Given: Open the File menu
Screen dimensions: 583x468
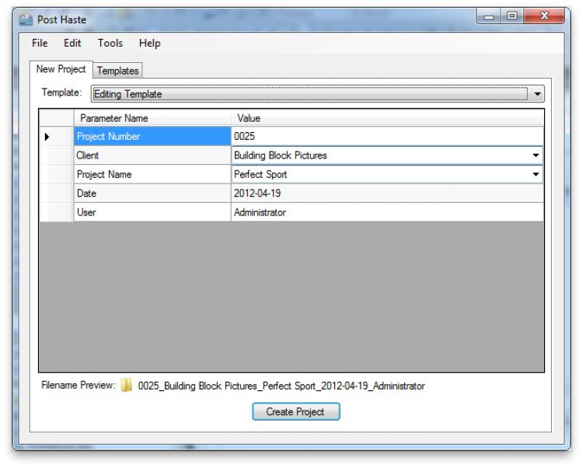Looking at the screenshot, I should pos(40,43).
